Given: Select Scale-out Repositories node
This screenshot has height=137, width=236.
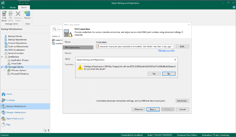Looking at the screenshot, I should tap(18, 47).
